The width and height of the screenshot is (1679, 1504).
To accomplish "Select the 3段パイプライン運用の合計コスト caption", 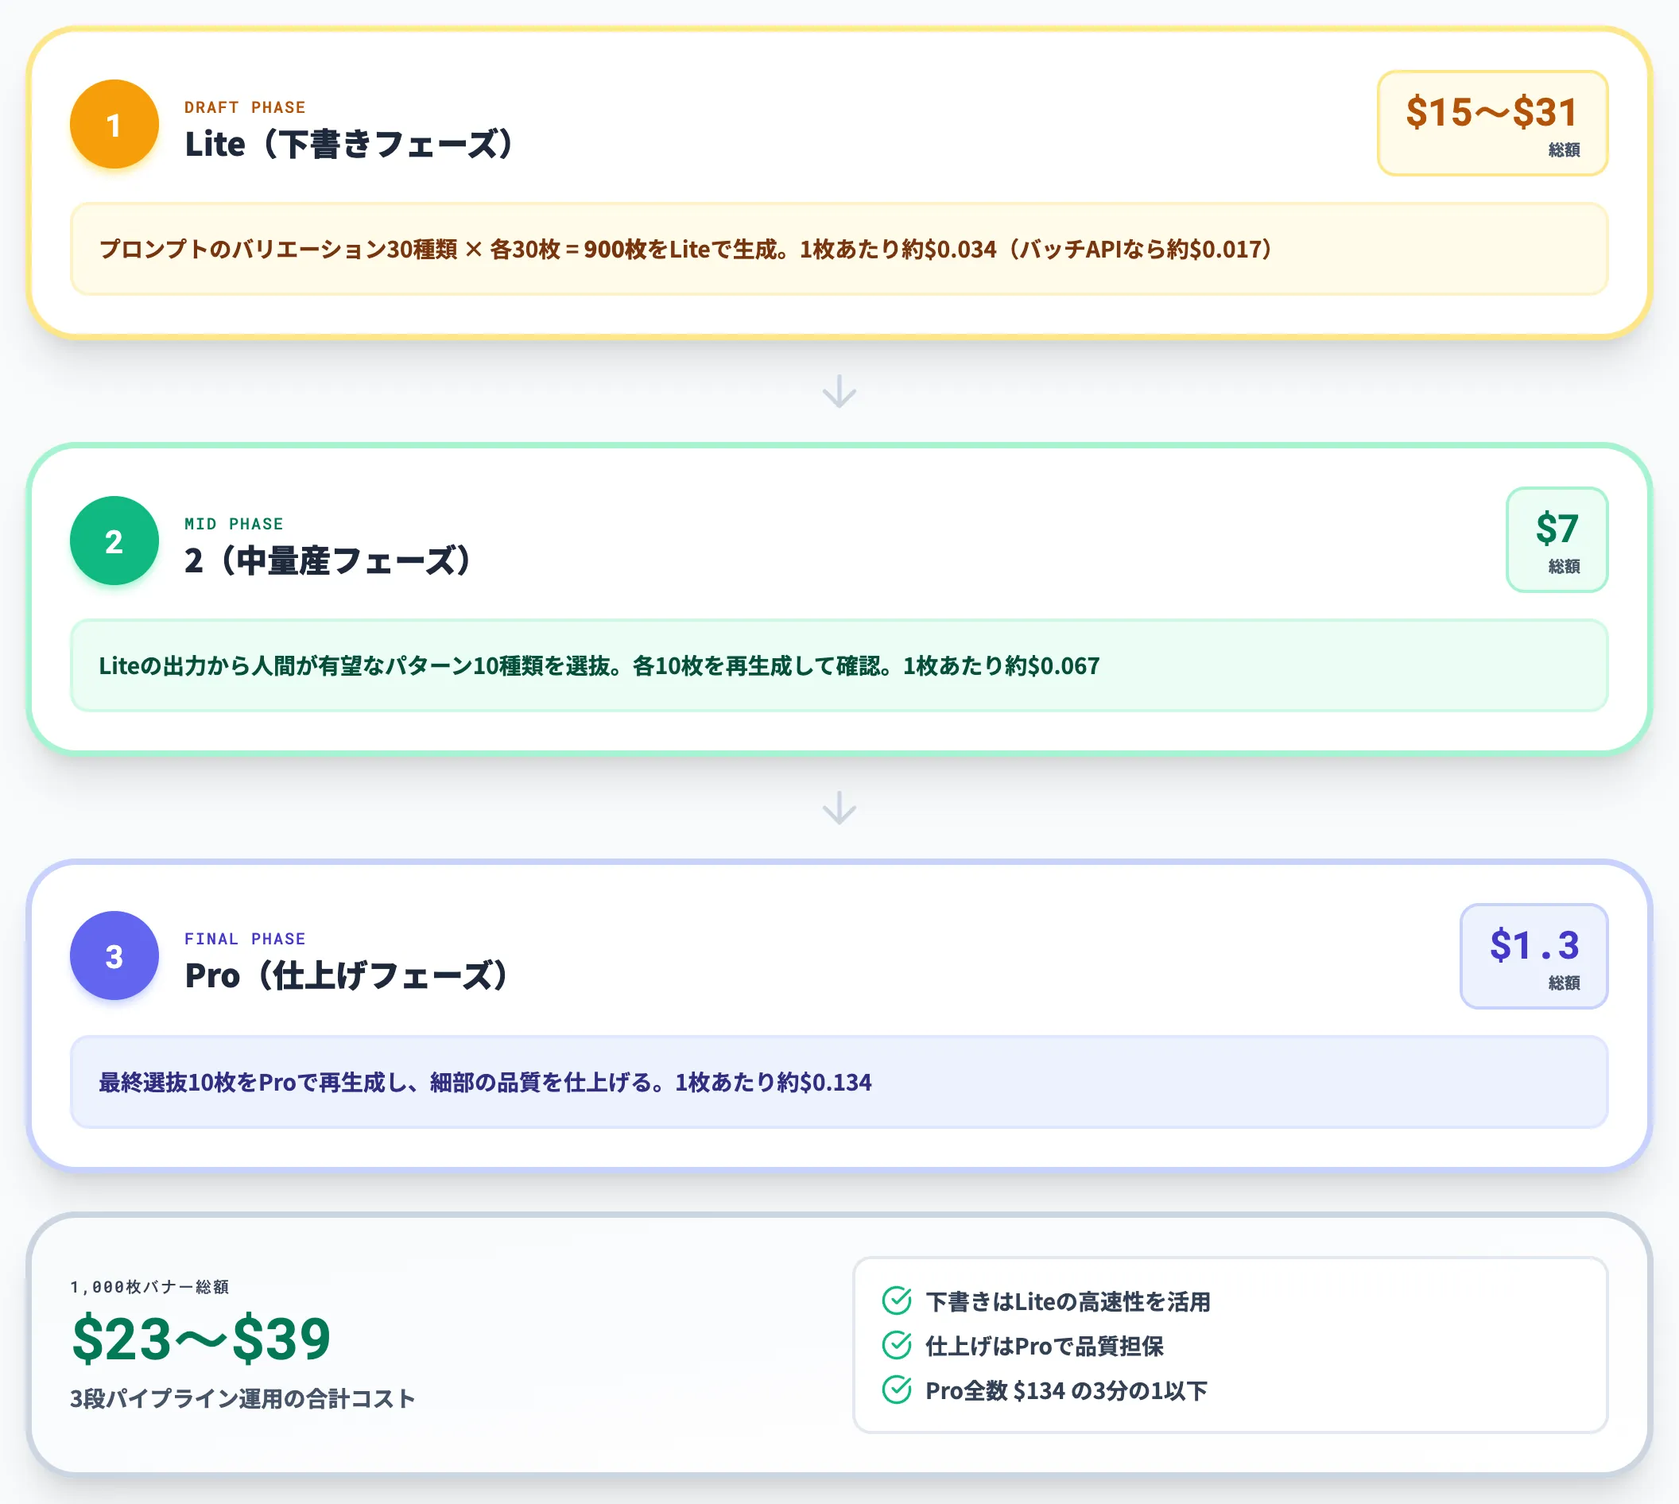I will [242, 1398].
